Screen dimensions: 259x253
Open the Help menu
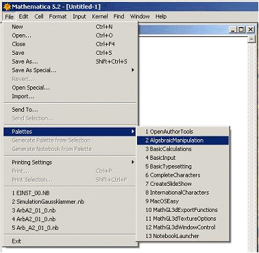(161, 16)
